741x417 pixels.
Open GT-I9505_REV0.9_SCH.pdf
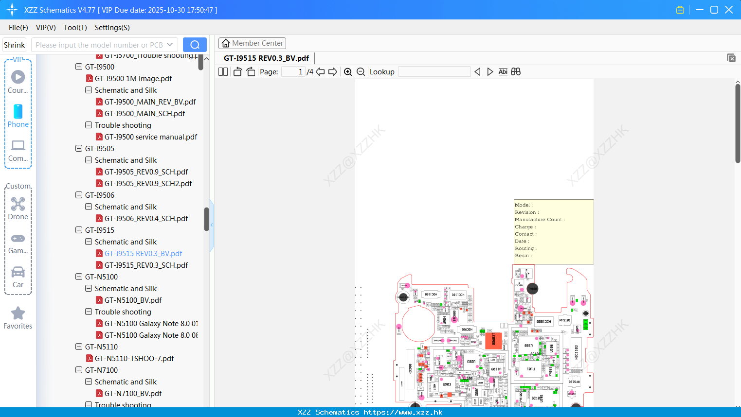(146, 172)
